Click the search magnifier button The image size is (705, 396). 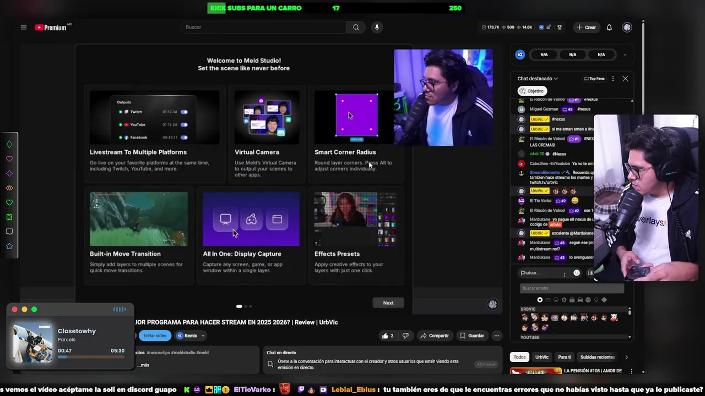pyautogui.click(x=356, y=27)
